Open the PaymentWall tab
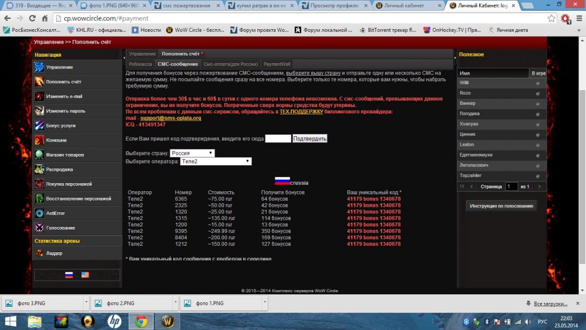The height and width of the screenshot is (330, 586). (277, 64)
